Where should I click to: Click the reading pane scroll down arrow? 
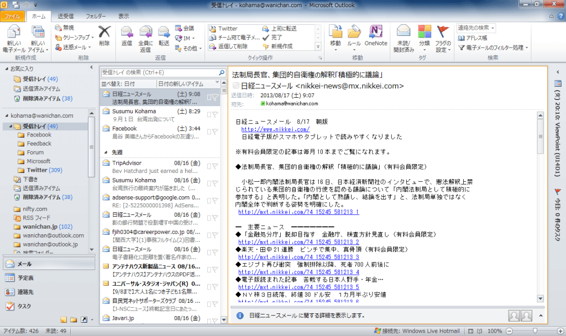point(541,299)
